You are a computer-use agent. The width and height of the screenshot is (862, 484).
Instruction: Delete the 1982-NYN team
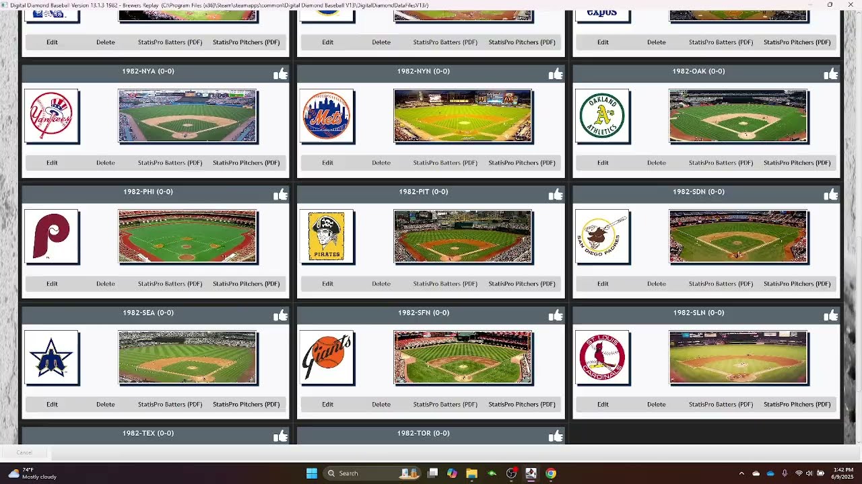[x=381, y=163]
